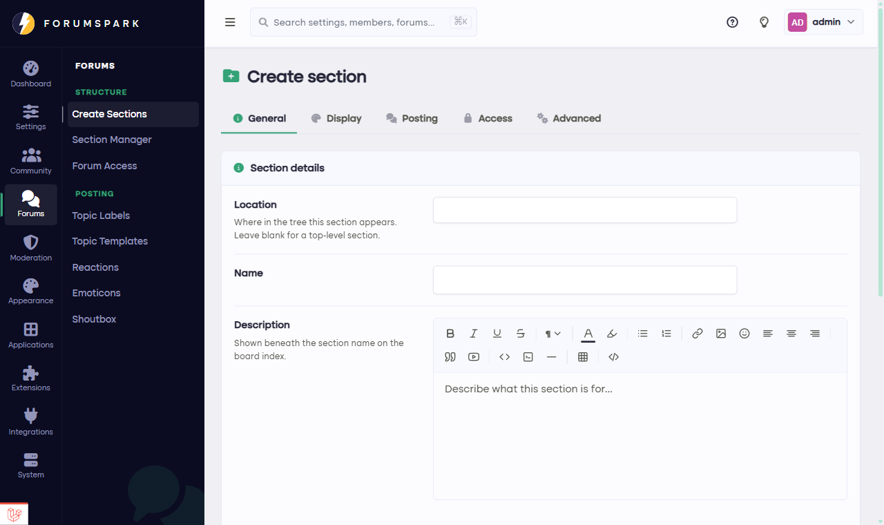
Task: Click the Location input field
Action: point(585,210)
